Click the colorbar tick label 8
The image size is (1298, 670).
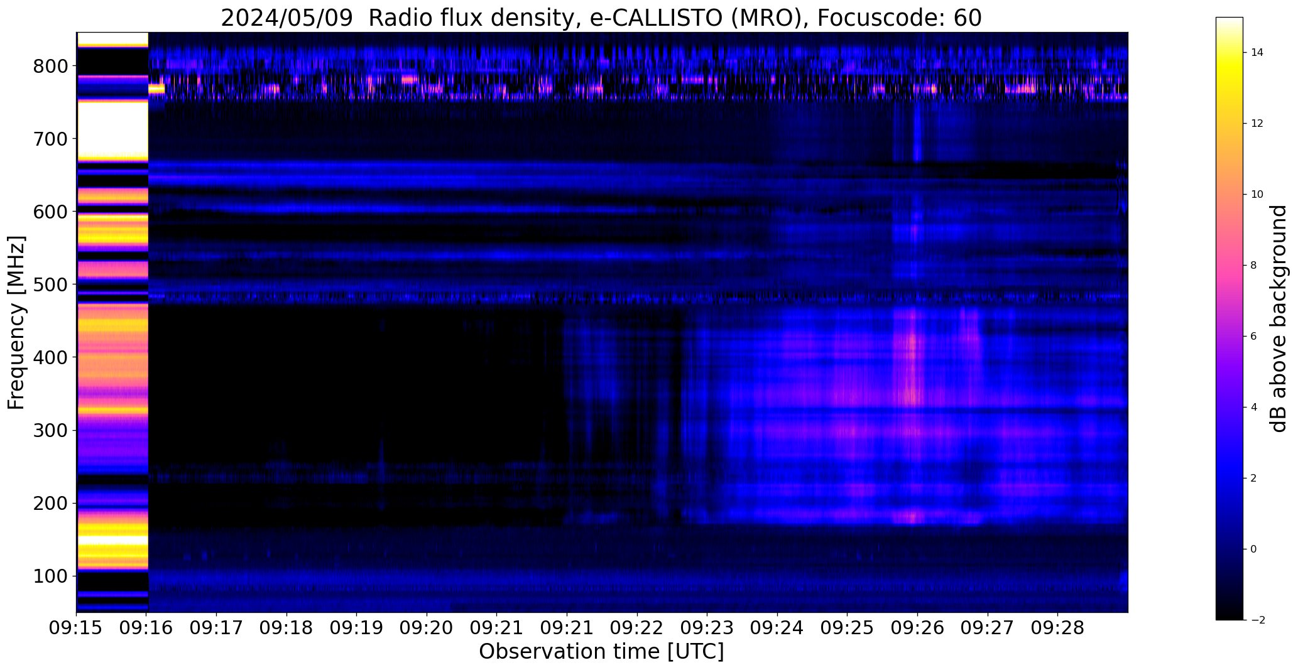[1254, 266]
